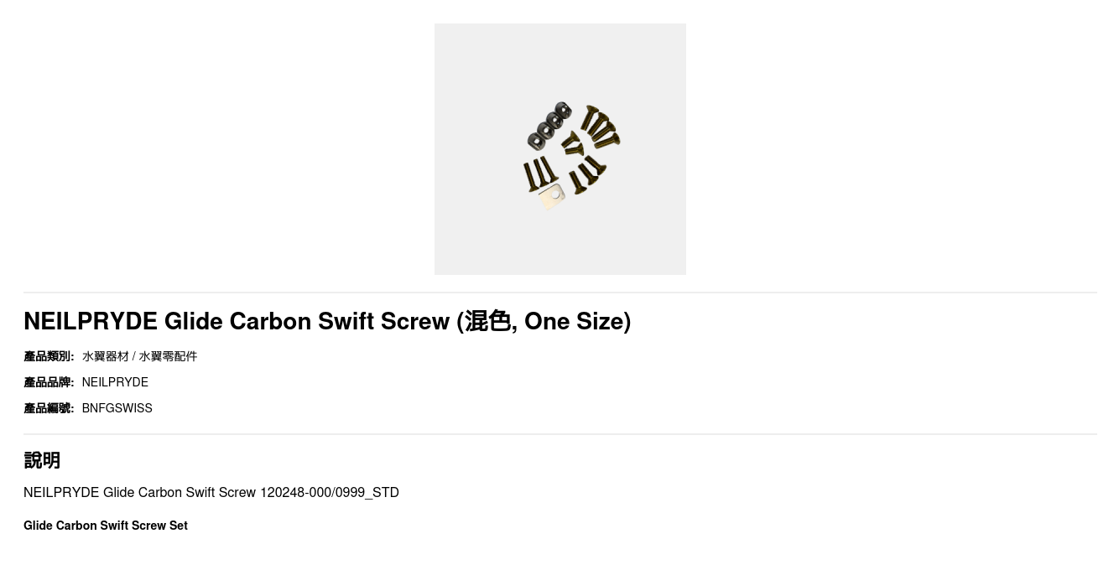
Task: Click the black washers in product photo
Action: pos(549,126)
